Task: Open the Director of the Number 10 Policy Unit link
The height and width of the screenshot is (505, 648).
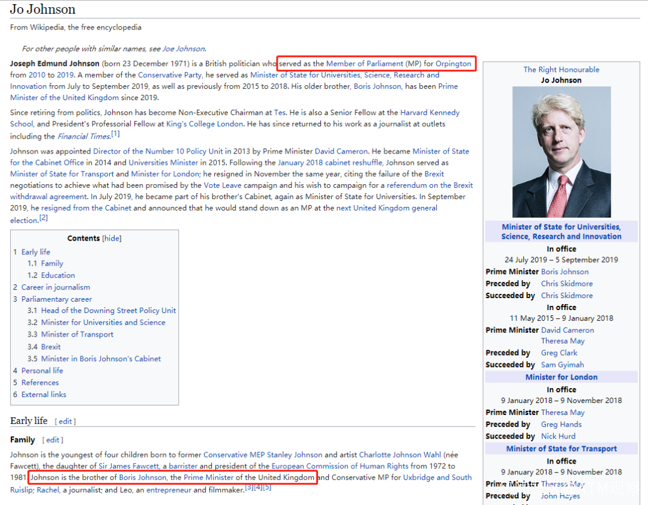Action: 158,151
